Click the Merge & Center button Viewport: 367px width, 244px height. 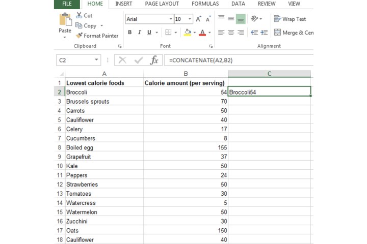pyautogui.click(x=294, y=33)
